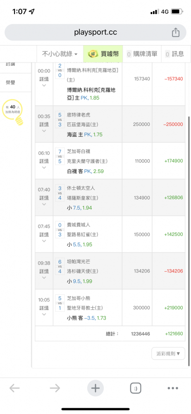Expand the 派彩規則 dropdown
The height and width of the screenshot is (414, 191).
[x=168, y=353]
